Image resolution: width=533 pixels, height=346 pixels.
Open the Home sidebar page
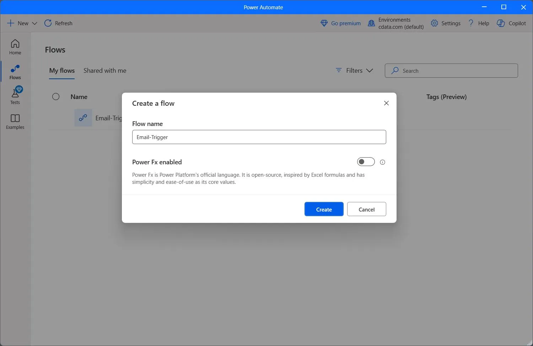(x=15, y=47)
